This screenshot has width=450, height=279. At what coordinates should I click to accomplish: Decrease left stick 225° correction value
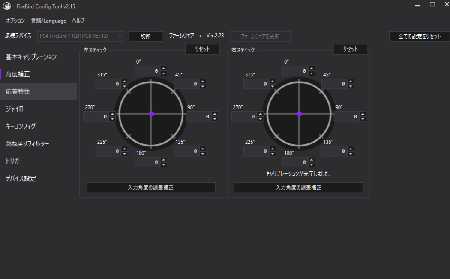(x=124, y=154)
